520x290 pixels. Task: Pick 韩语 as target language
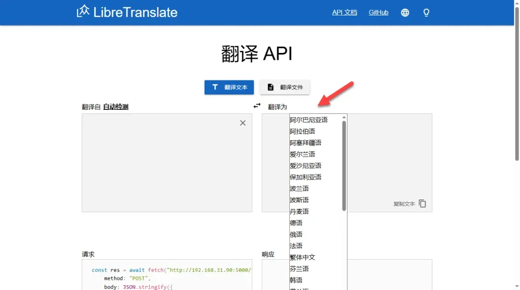[x=296, y=280]
